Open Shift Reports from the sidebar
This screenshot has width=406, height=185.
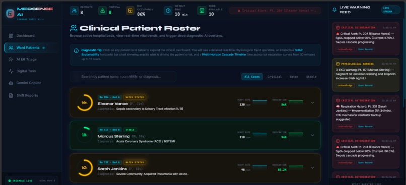tap(32, 95)
